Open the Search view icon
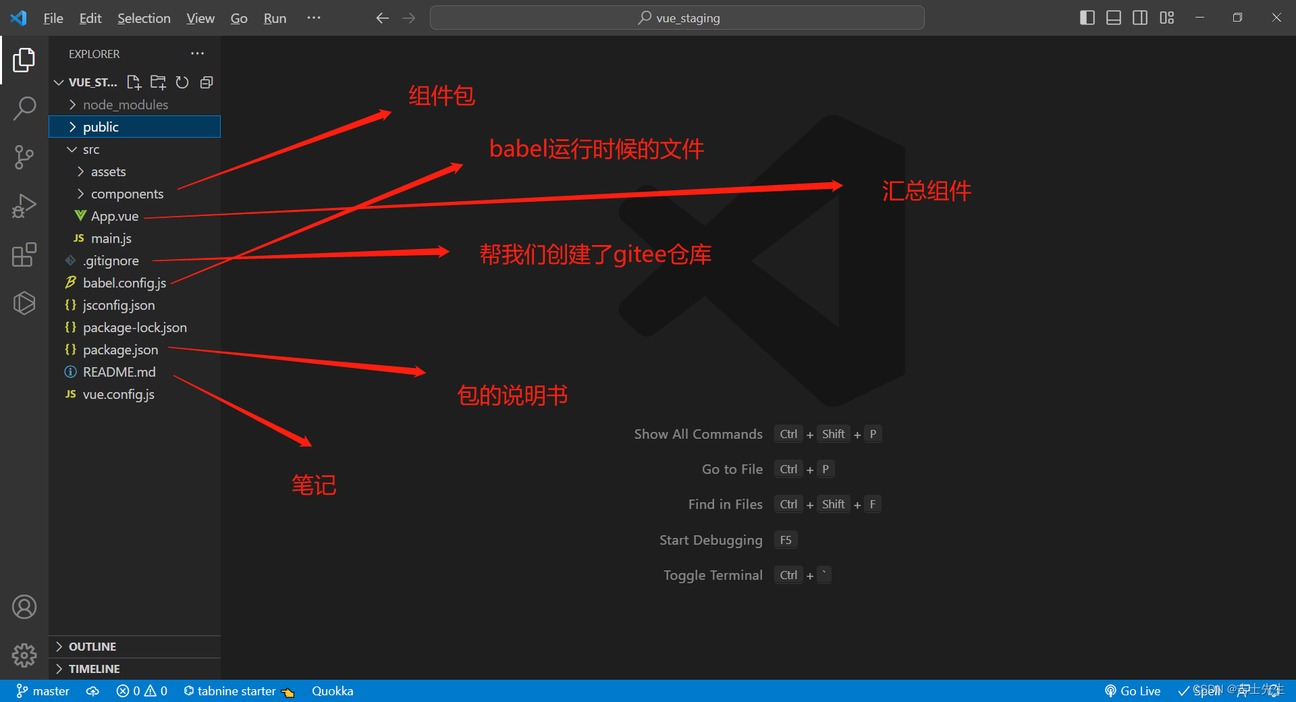This screenshot has width=1296, height=702. 24,108
